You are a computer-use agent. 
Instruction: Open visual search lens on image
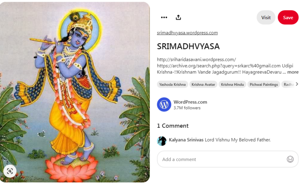pos(10,171)
